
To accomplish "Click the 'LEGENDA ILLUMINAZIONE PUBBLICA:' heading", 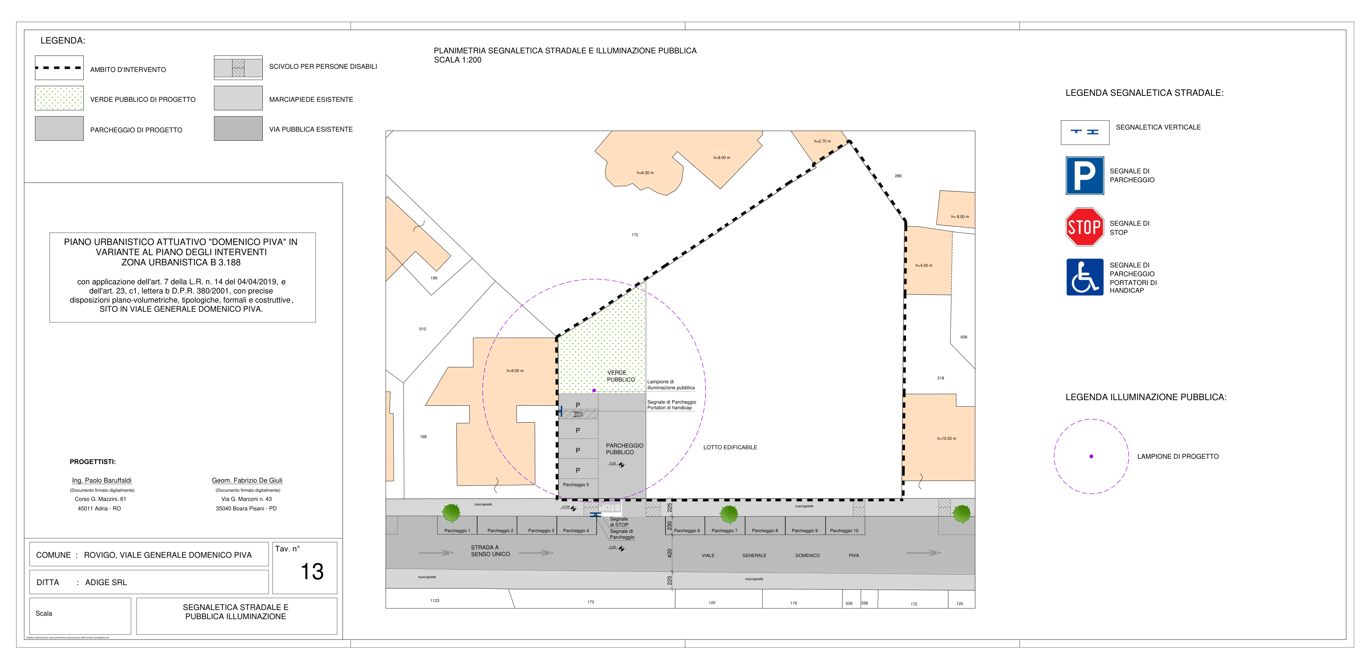I will (x=1146, y=397).
